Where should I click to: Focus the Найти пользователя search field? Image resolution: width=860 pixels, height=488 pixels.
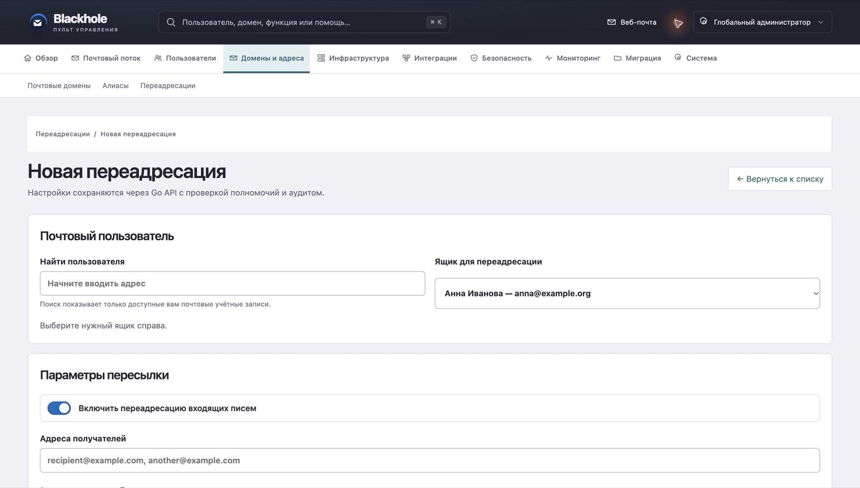(232, 283)
